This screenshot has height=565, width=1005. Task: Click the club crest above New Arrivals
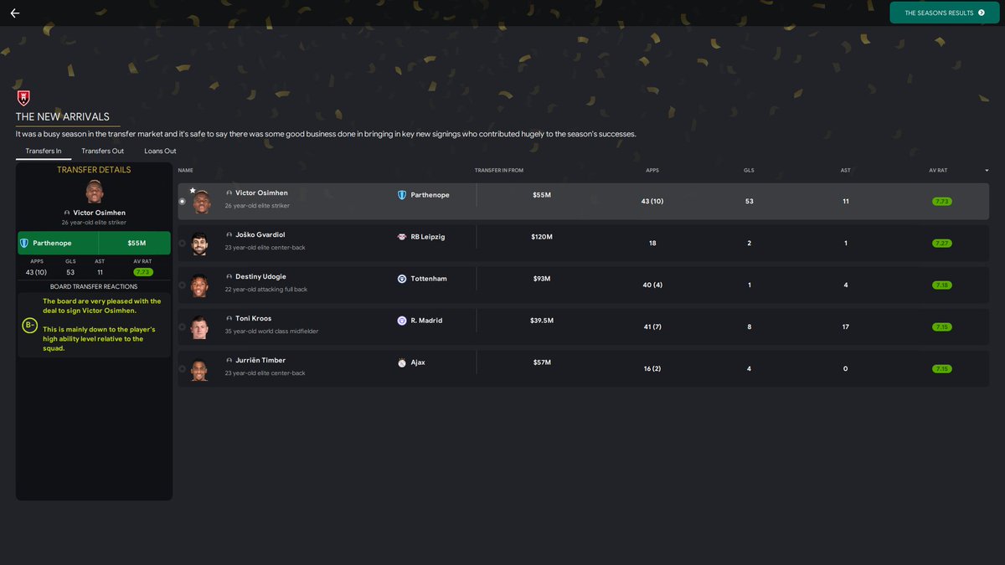click(x=23, y=98)
